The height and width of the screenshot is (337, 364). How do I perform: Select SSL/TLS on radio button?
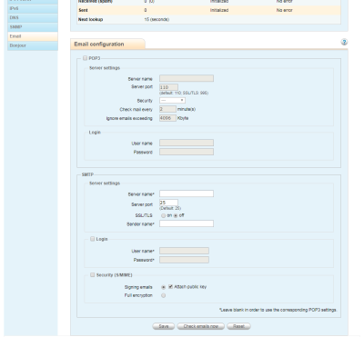click(164, 215)
